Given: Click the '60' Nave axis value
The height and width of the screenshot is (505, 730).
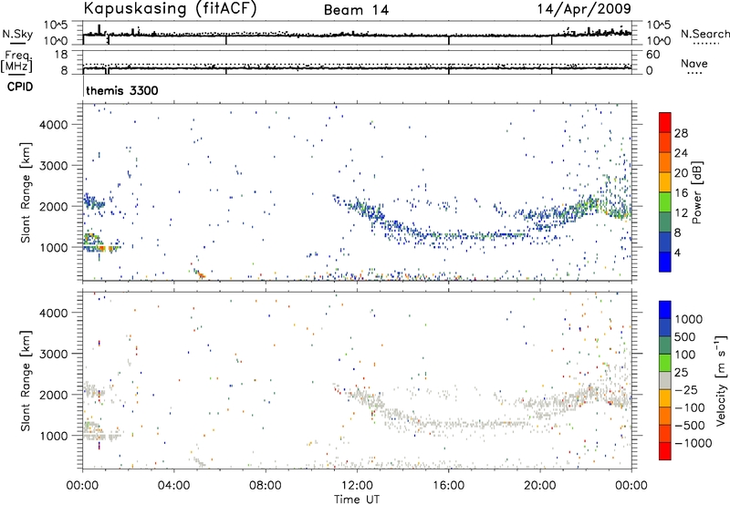Looking at the screenshot, I should tap(653, 55).
